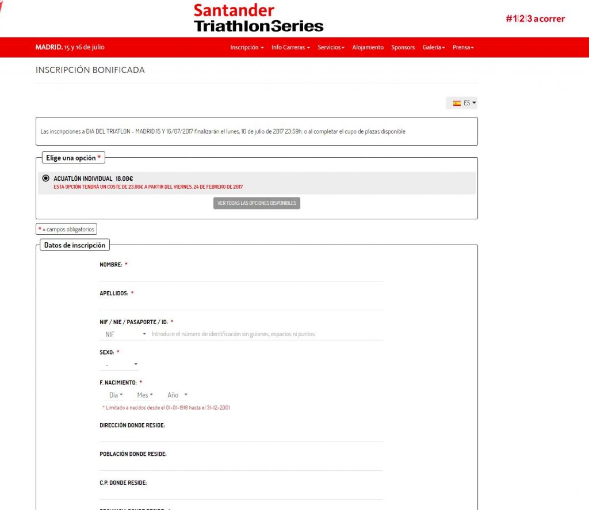The image size is (589, 510).
Task: Open the birth month Mes dropdown
Action: pos(144,395)
